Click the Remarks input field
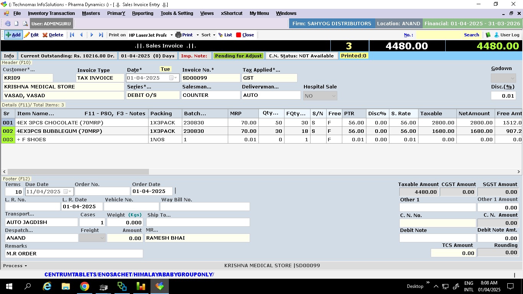This screenshot has width=523, height=294. pyautogui.click(x=74, y=253)
